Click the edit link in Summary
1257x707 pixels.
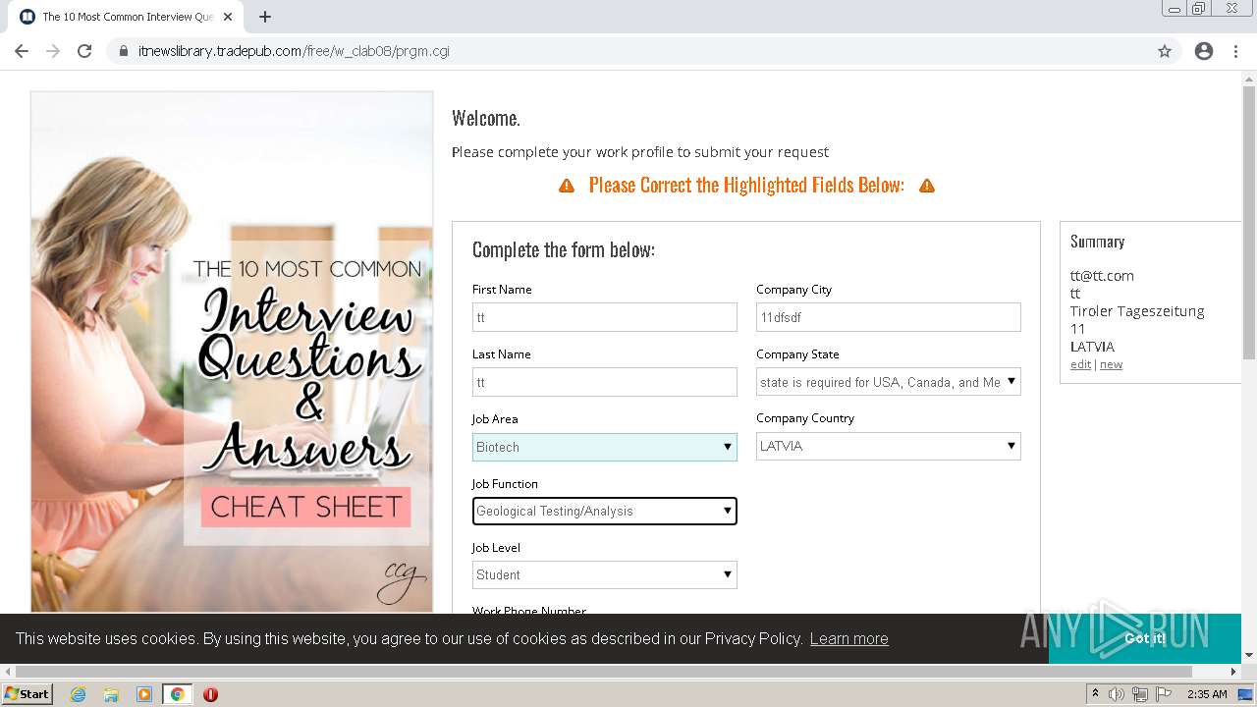pos(1080,364)
